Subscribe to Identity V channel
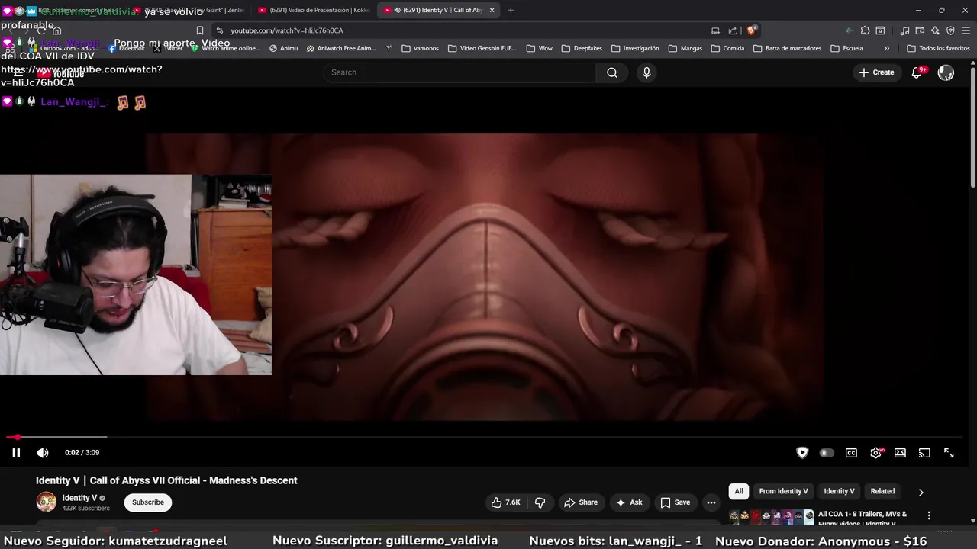Image resolution: width=977 pixels, height=549 pixels. (148, 502)
